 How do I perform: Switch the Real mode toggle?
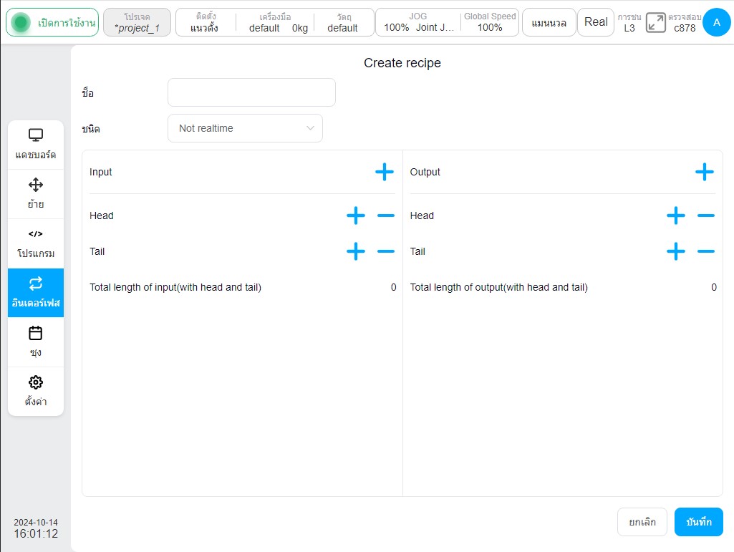point(596,22)
